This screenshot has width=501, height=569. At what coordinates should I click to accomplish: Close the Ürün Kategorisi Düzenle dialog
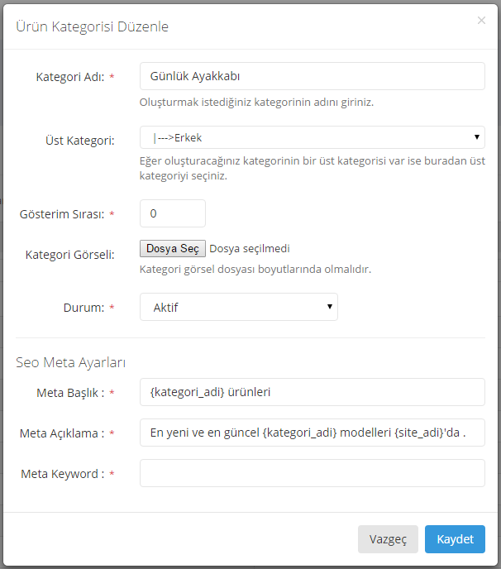pos(481,21)
